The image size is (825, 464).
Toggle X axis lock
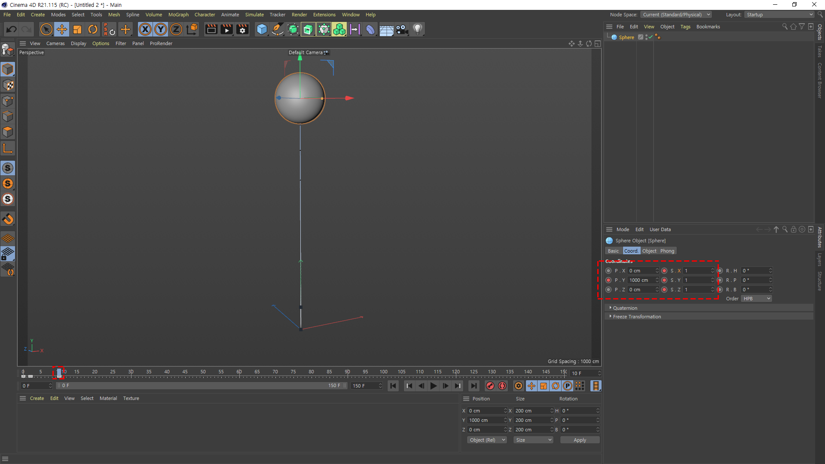pos(145,29)
